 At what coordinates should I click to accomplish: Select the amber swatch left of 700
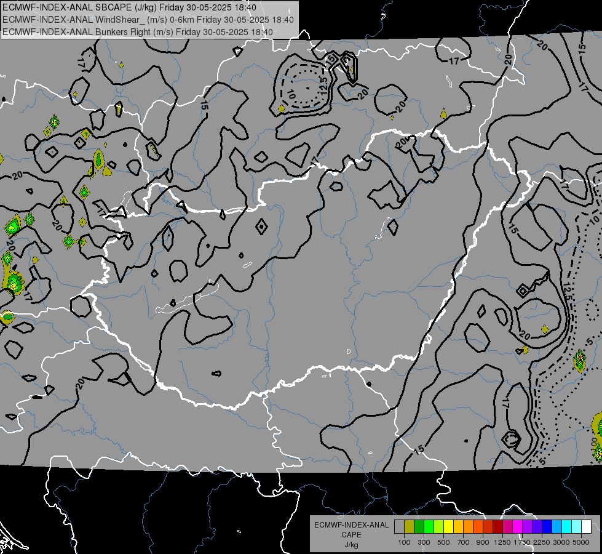458,527
